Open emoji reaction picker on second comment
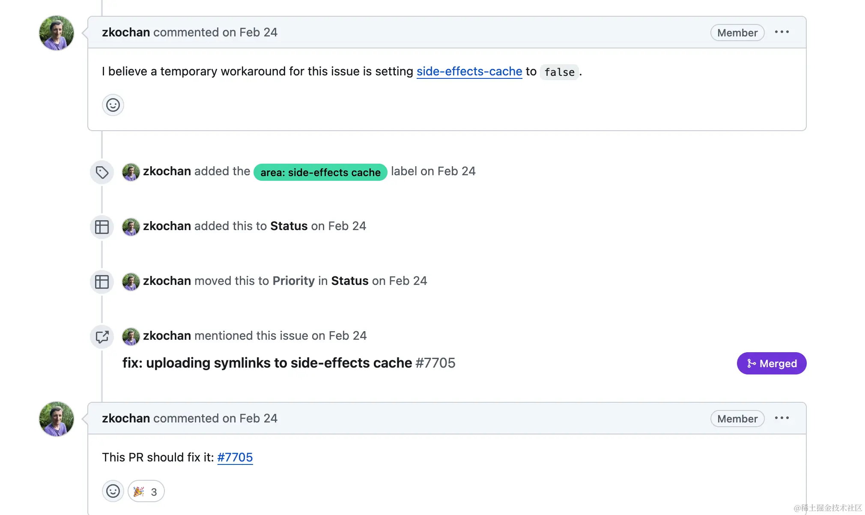Image resolution: width=865 pixels, height=515 pixels. [113, 491]
